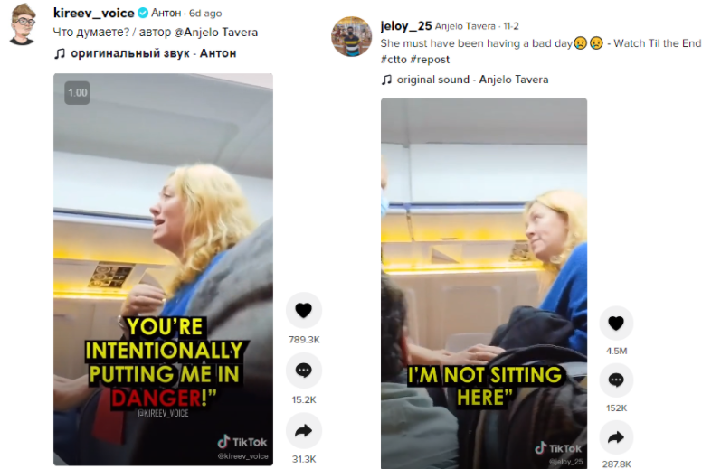Open the kireev_voice username link
The image size is (702, 469).
94,13
